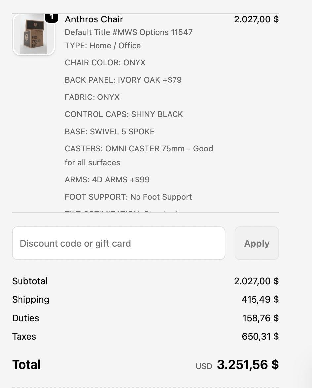The image size is (312, 388).
Task: Click CONTROL CAPS: SHINY BLACK text
Action: coord(124,114)
